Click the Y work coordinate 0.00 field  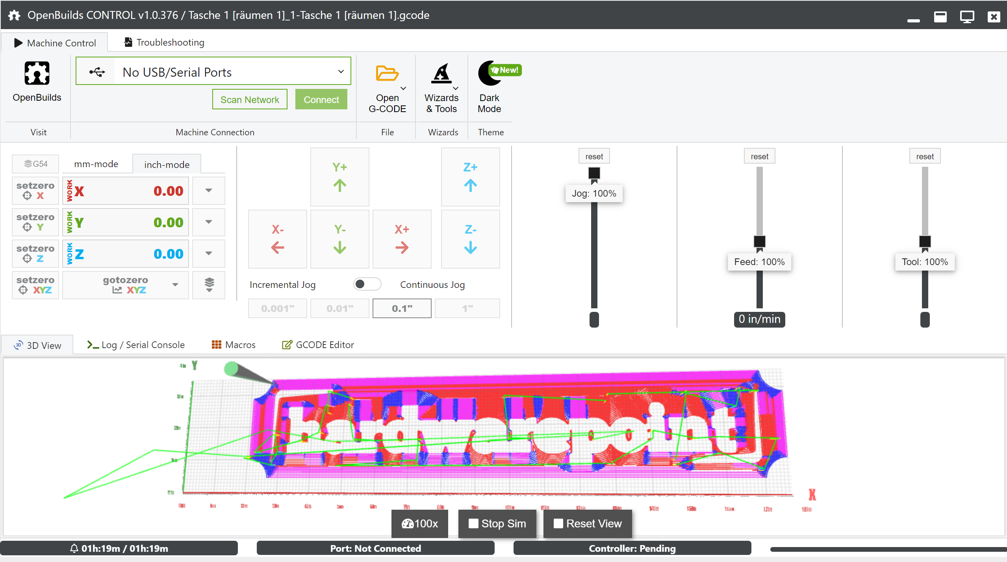(126, 222)
